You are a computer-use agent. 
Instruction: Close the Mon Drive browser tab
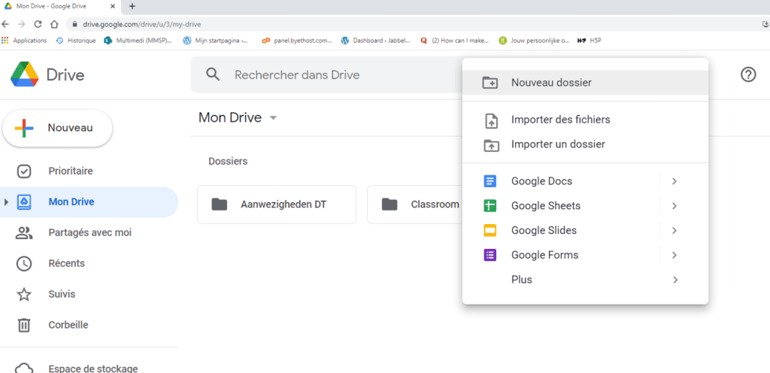[113, 6]
